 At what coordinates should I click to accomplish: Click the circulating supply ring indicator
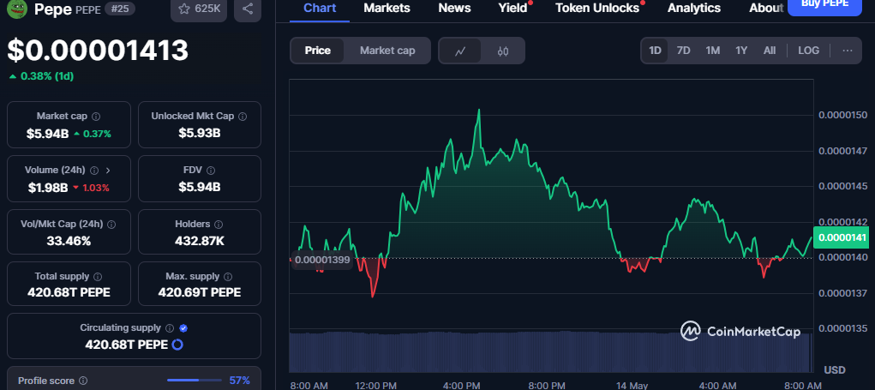177,345
